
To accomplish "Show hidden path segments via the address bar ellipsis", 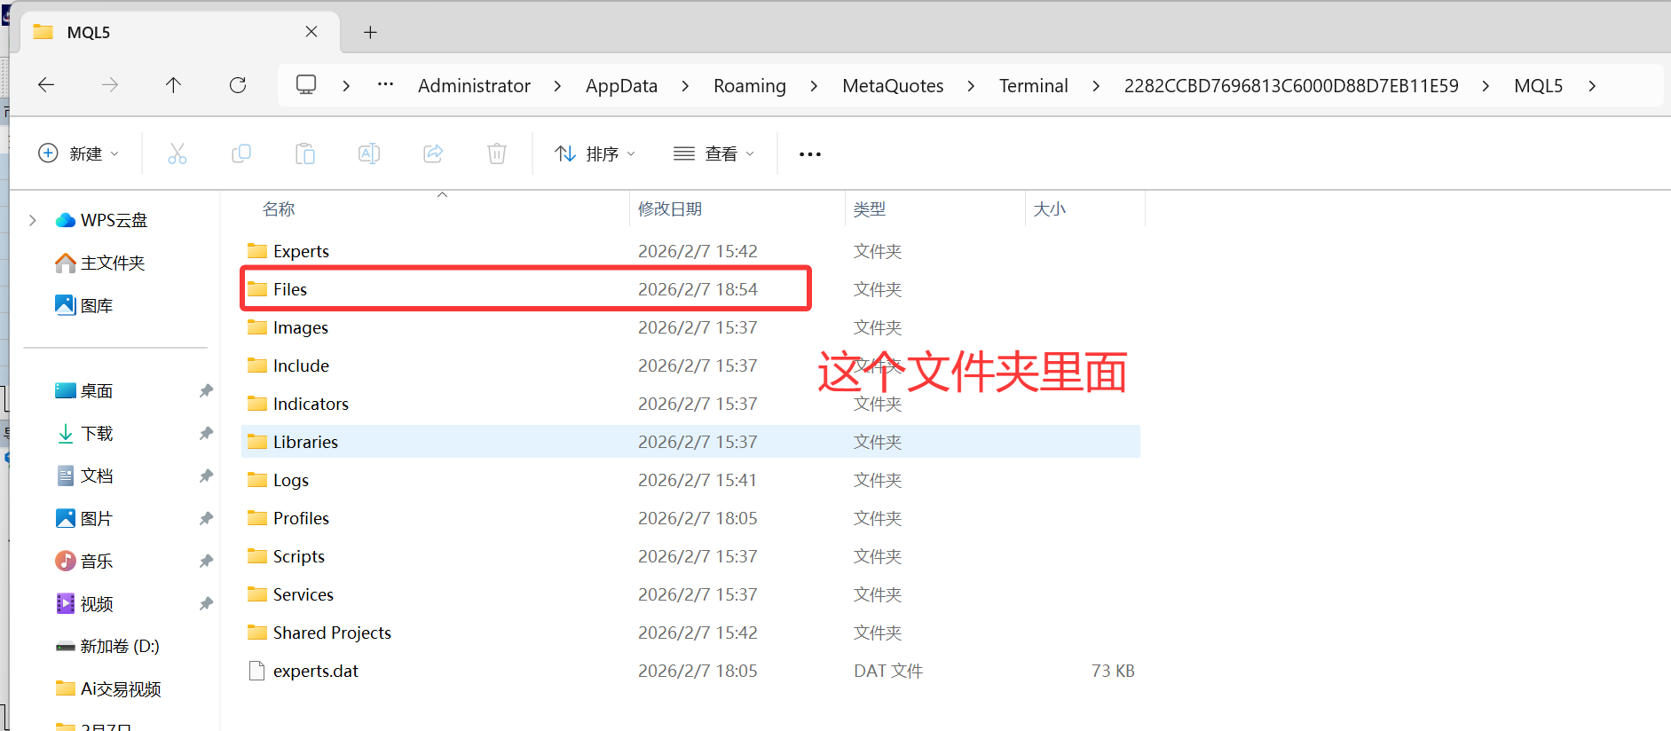I will click(385, 85).
